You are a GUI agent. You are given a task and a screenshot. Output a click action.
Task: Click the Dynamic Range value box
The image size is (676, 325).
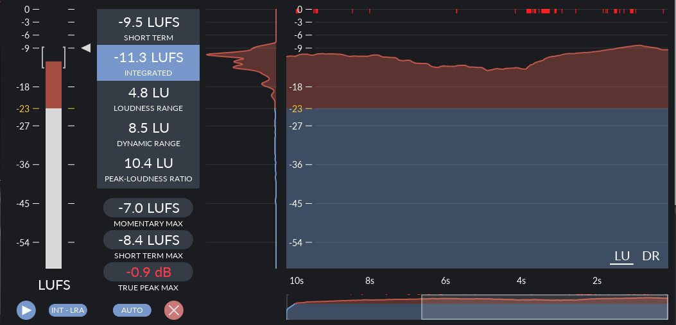(148, 133)
